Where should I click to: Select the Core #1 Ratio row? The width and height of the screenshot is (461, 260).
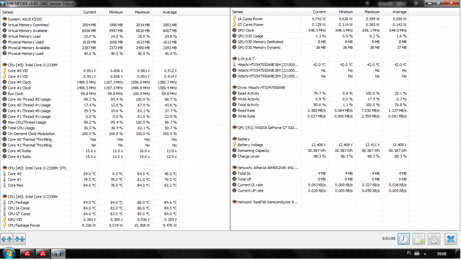tap(90, 157)
